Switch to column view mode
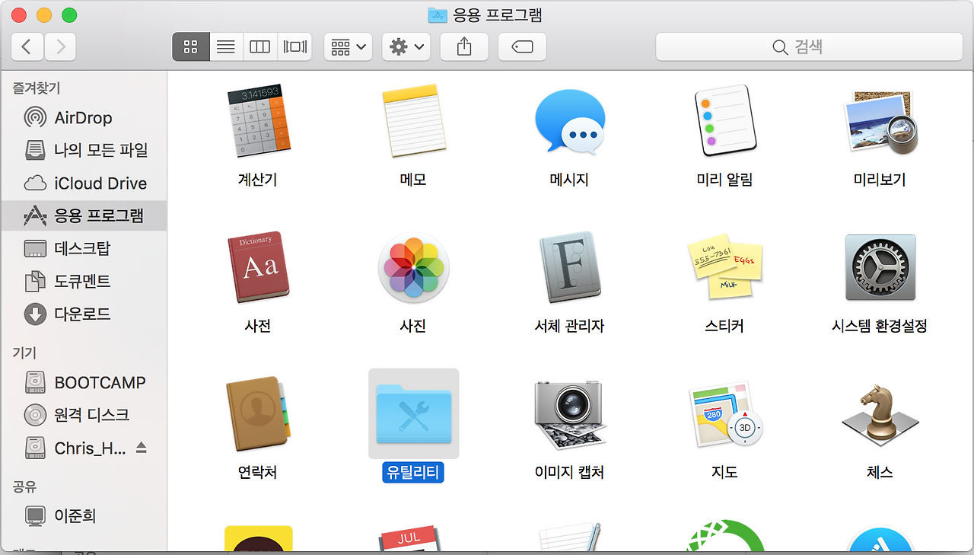Screen dimensions: 974x555 259,46
